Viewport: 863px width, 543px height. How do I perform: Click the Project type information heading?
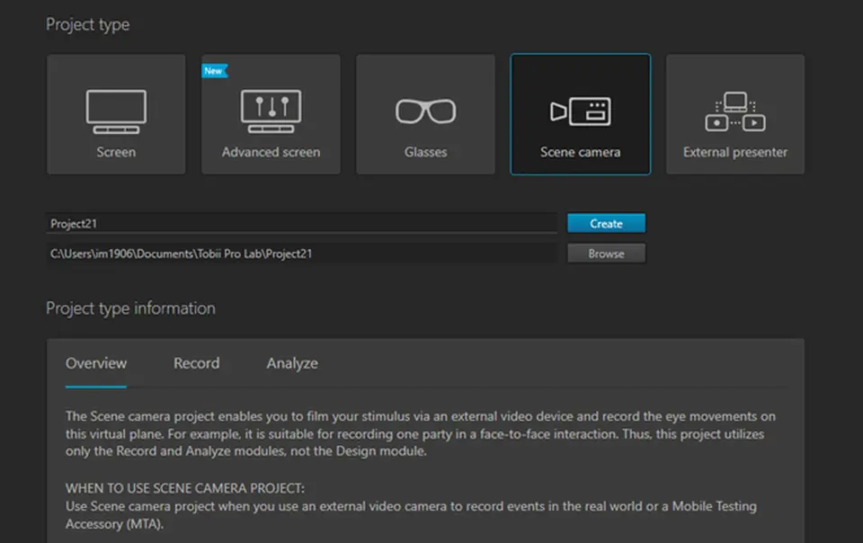pos(131,308)
